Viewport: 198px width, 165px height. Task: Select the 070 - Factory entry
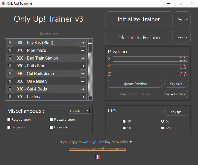point(46,97)
